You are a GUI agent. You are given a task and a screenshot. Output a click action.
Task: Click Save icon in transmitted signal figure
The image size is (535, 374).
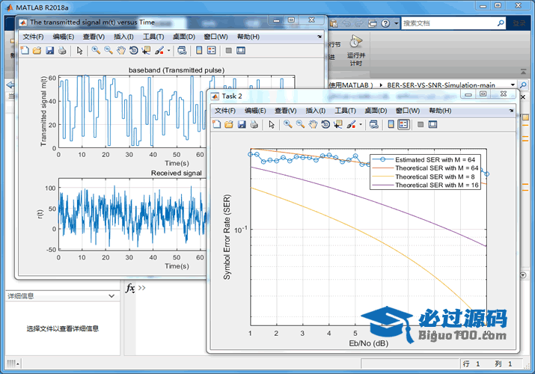coord(49,50)
